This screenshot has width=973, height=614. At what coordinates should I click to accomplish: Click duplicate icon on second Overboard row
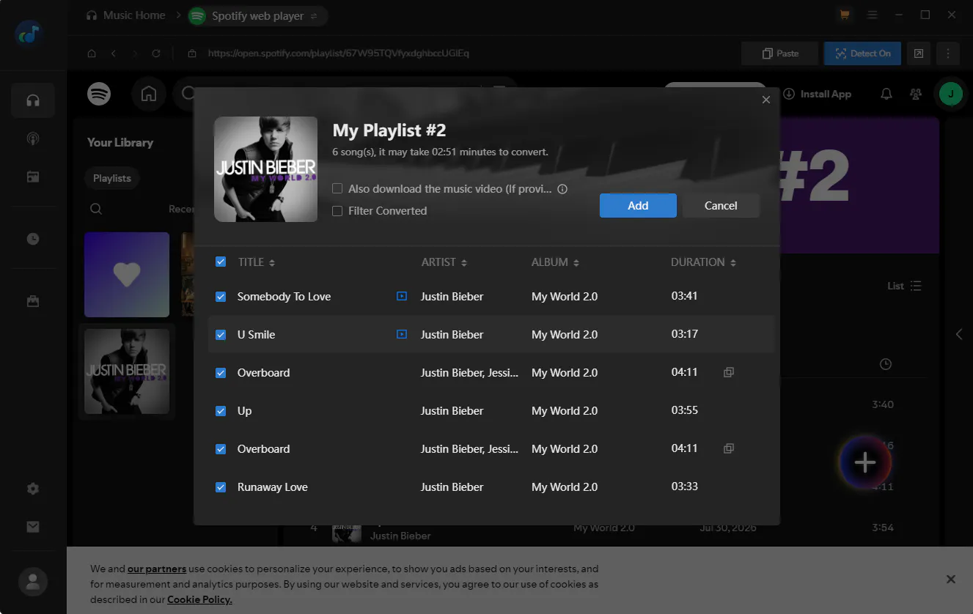[729, 448]
